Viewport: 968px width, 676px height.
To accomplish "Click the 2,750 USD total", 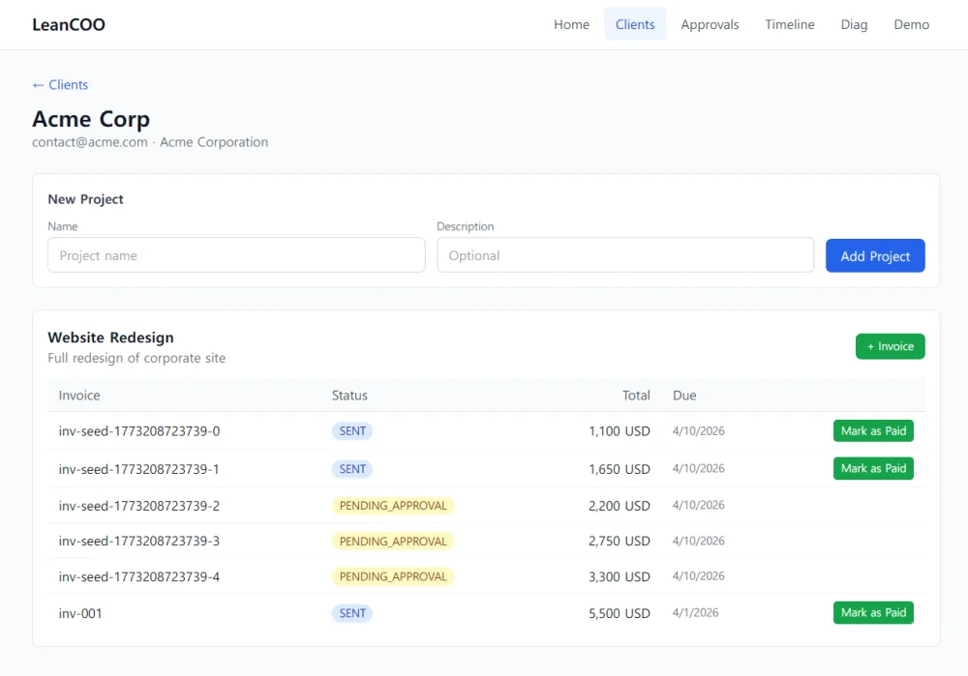I will point(620,541).
